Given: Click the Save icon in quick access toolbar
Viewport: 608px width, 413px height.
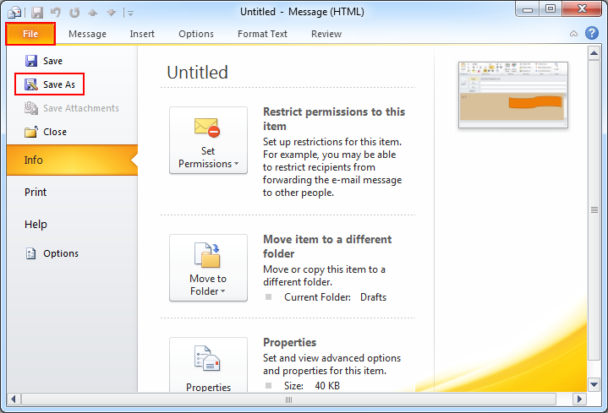Looking at the screenshot, I should tap(37, 13).
